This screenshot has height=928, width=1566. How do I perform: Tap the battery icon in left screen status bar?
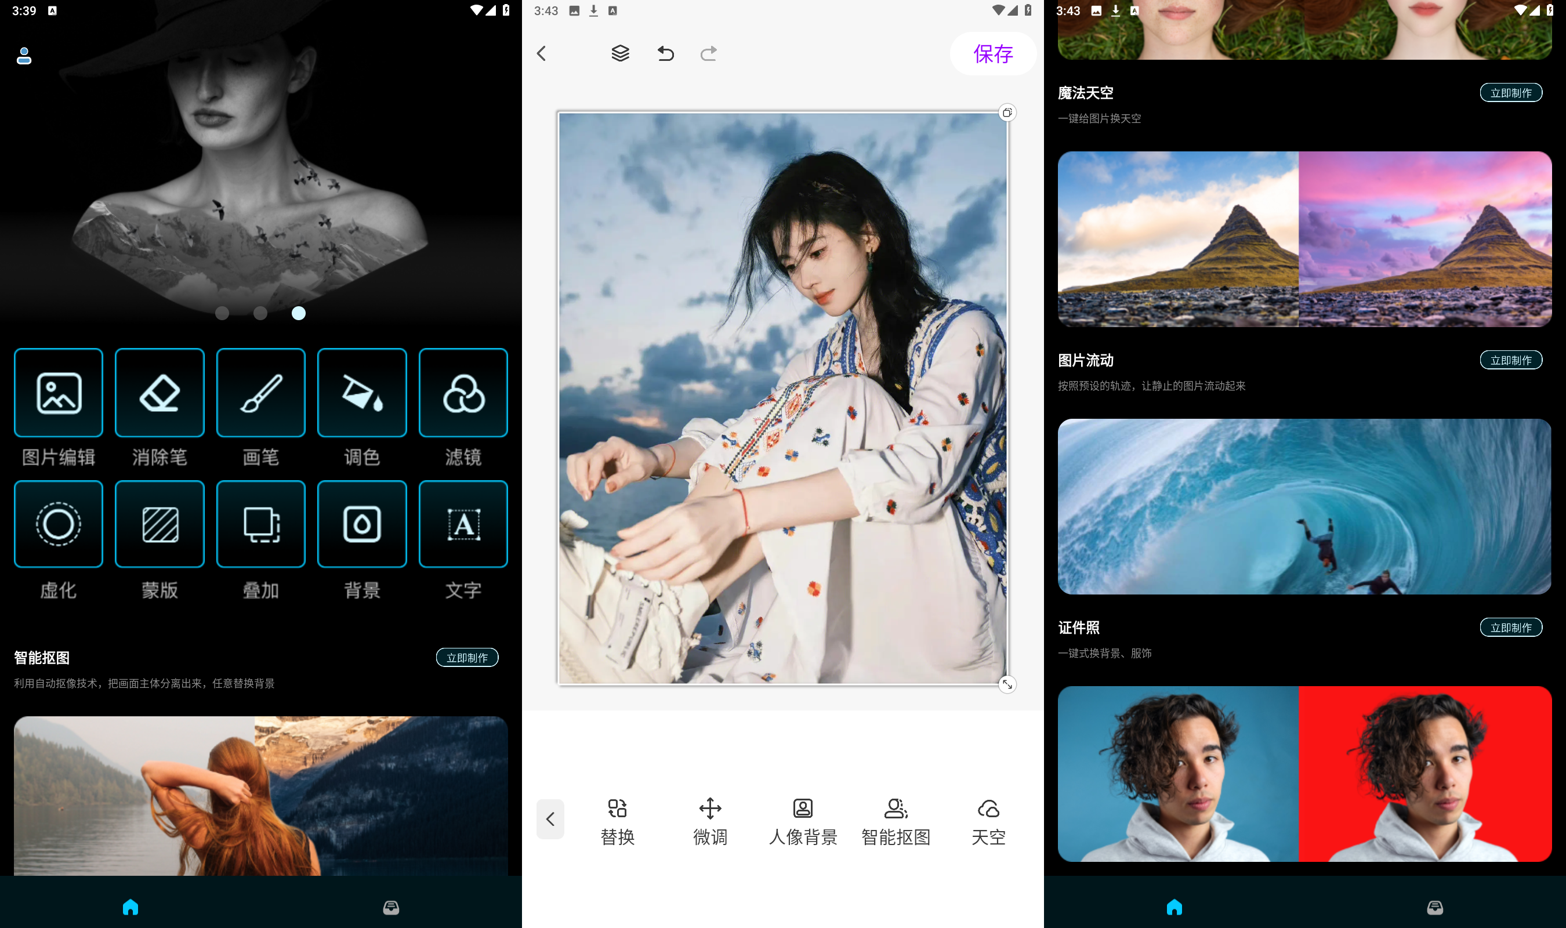pos(506,10)
